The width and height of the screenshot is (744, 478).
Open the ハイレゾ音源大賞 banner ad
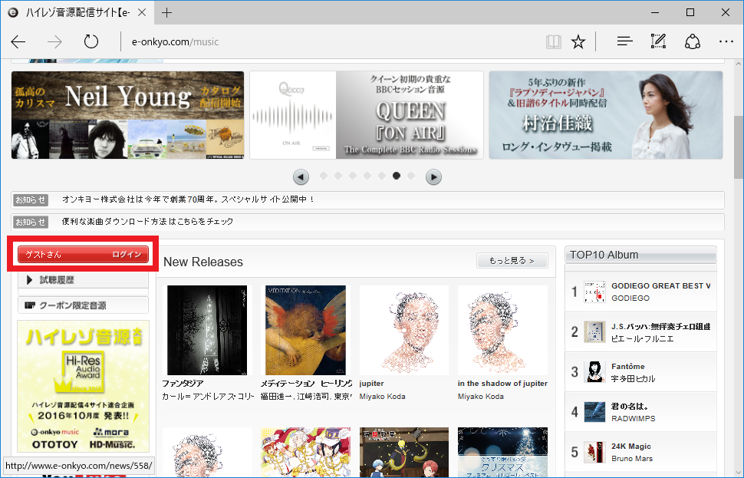pos(83,387)
